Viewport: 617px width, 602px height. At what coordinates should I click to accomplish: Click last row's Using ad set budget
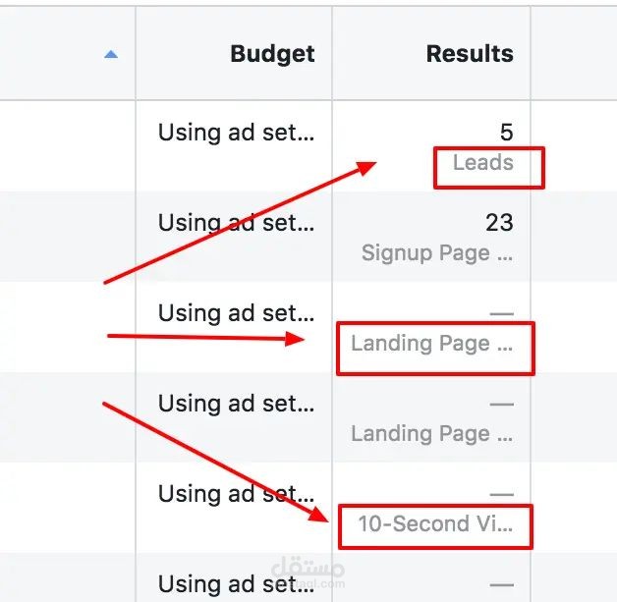[236, 584]
